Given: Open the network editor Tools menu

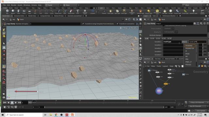Looking at the screenshot, I should tap(159, 66).
